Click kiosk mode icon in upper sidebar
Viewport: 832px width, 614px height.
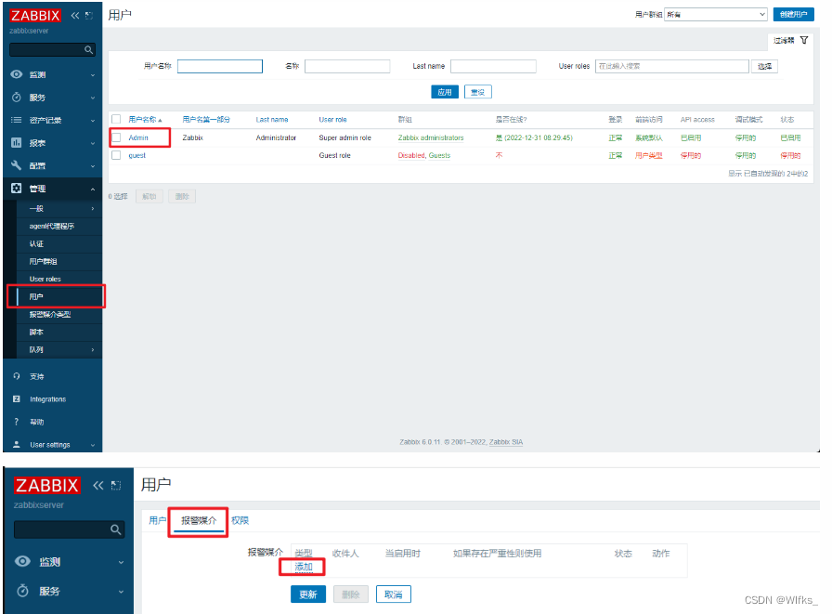click(88, 16)
